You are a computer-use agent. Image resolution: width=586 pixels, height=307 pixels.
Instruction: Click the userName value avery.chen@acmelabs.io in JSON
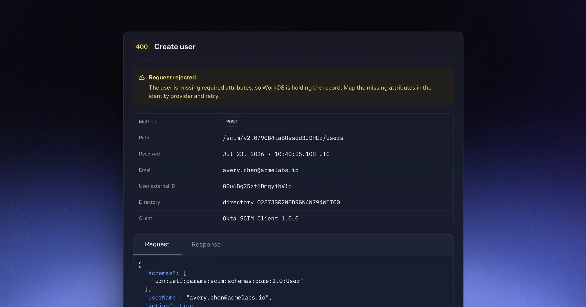[x=228, y=298]
